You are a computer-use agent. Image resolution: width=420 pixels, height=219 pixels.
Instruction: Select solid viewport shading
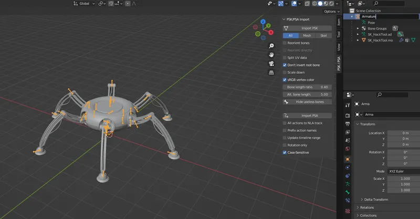click(320, 4)
